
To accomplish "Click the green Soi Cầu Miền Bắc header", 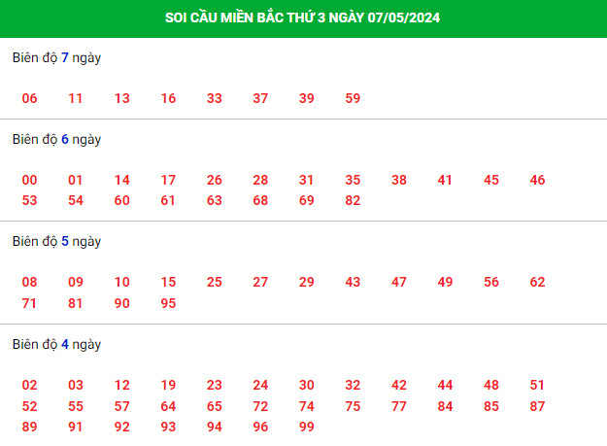I will click(303, 18).
